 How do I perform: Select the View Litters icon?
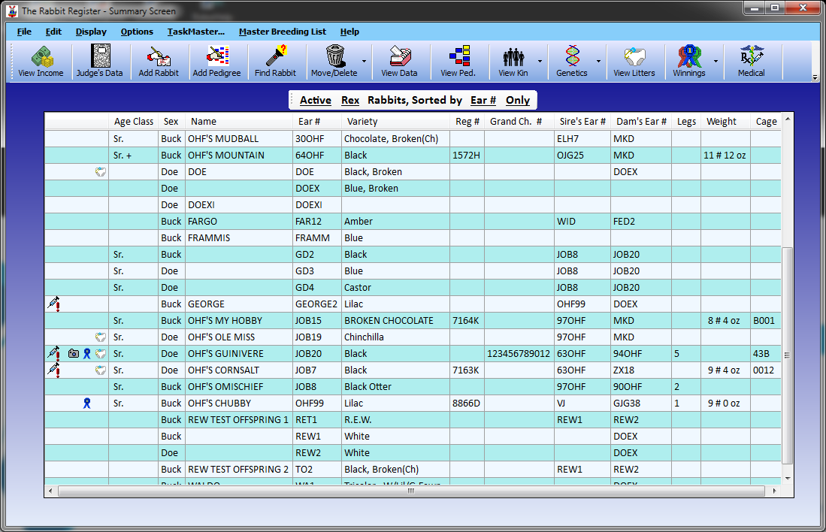[x=634, y=60]
